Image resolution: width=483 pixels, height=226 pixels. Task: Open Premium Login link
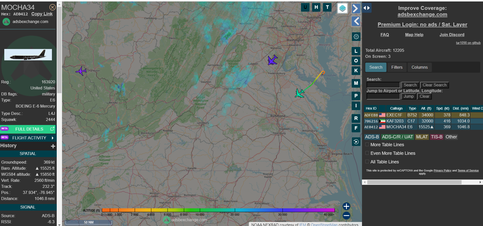pyautogui.click(x=422, y=24)
